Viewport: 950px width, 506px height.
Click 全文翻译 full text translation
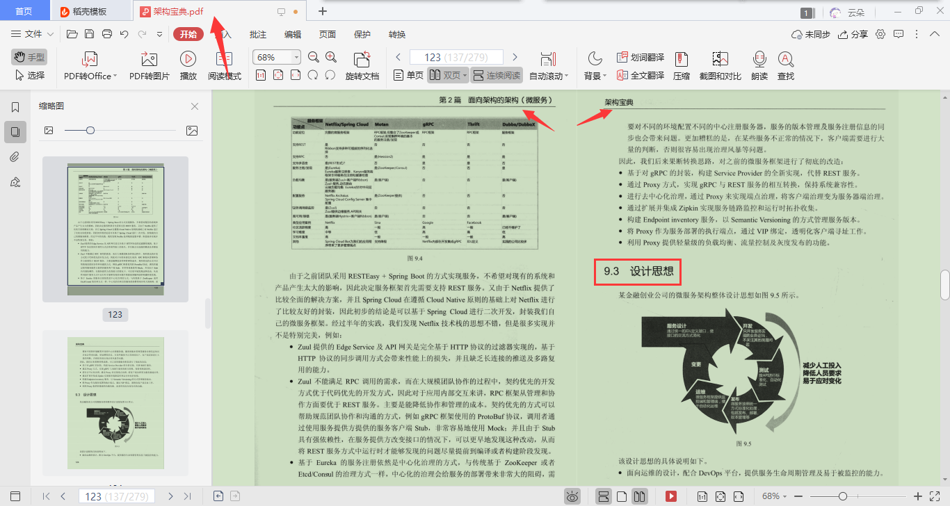[x=641, y=75]
